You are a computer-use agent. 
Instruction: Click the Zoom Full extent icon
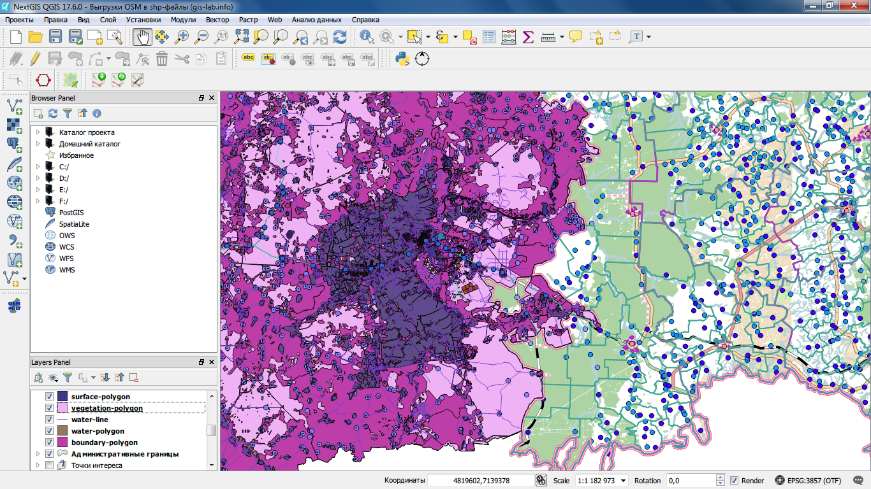(x=241, y=37)
